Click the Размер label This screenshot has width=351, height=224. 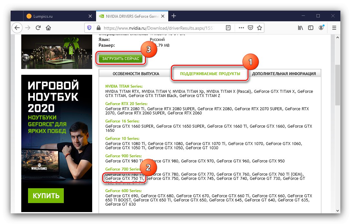click(107, 45)
